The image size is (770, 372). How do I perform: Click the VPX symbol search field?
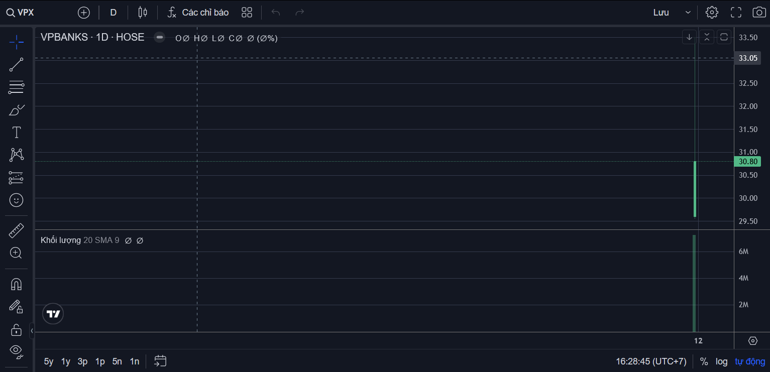tap(21, 13)
